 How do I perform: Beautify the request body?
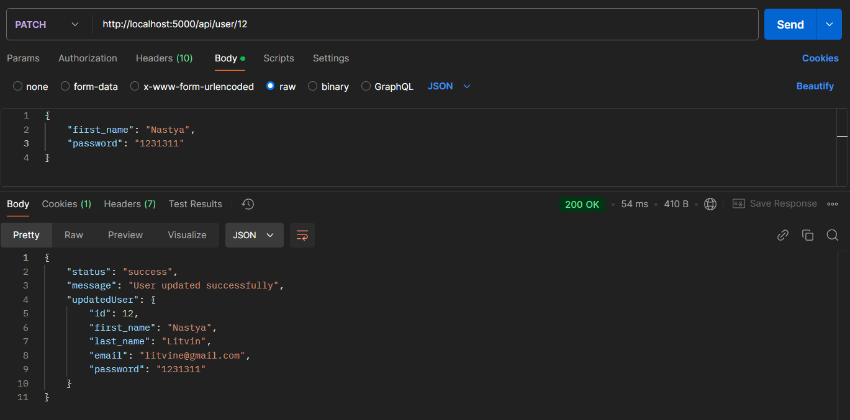pyautogui.click(x=815, y=86)
